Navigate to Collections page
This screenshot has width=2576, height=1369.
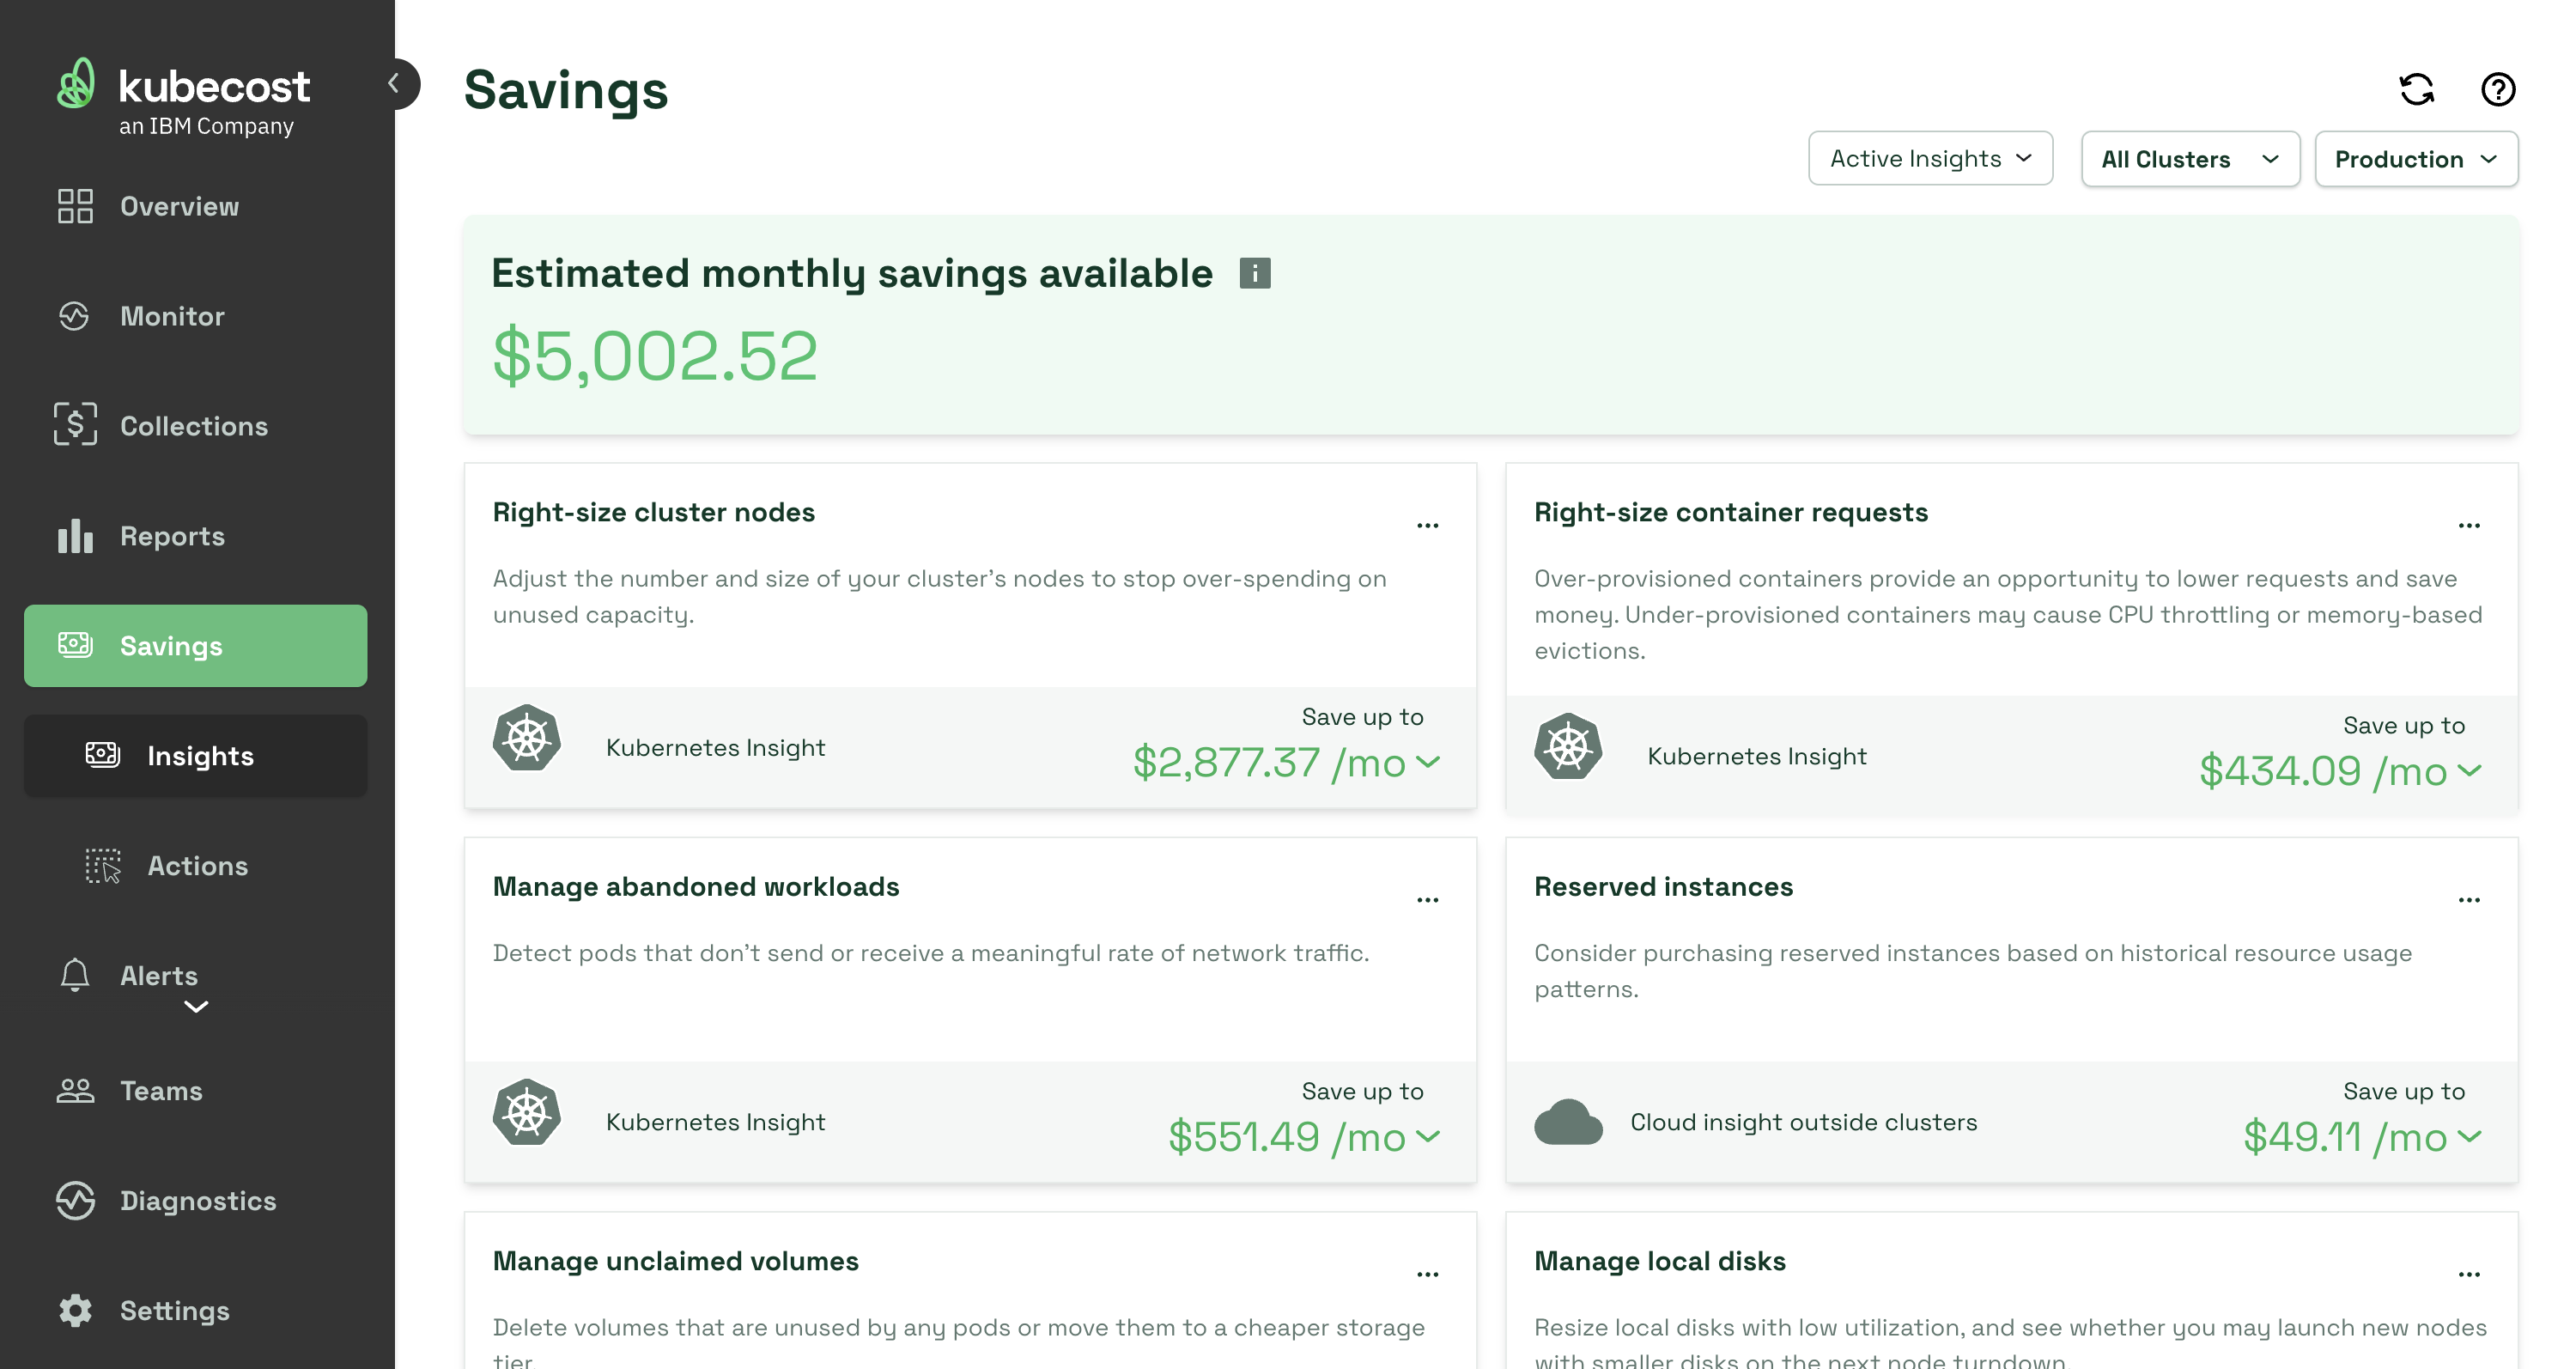193,426
